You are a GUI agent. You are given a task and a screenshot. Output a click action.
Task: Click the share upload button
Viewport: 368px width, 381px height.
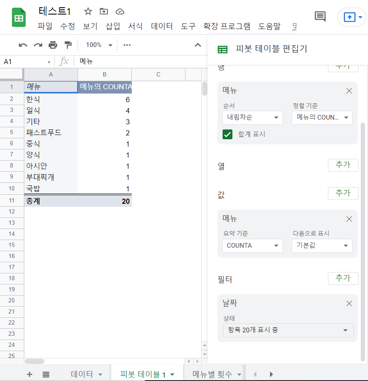[350, 17]
